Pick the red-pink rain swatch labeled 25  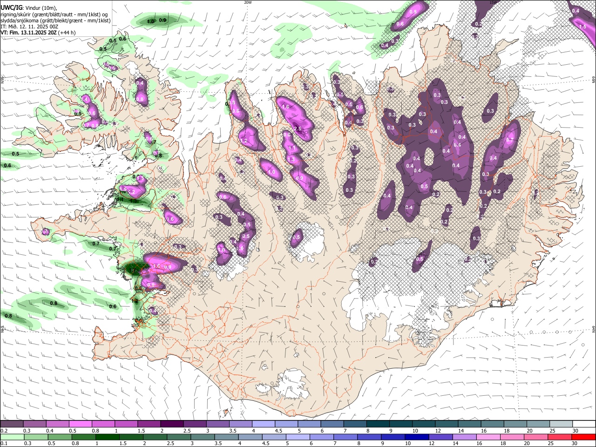[x=559, y=437]
